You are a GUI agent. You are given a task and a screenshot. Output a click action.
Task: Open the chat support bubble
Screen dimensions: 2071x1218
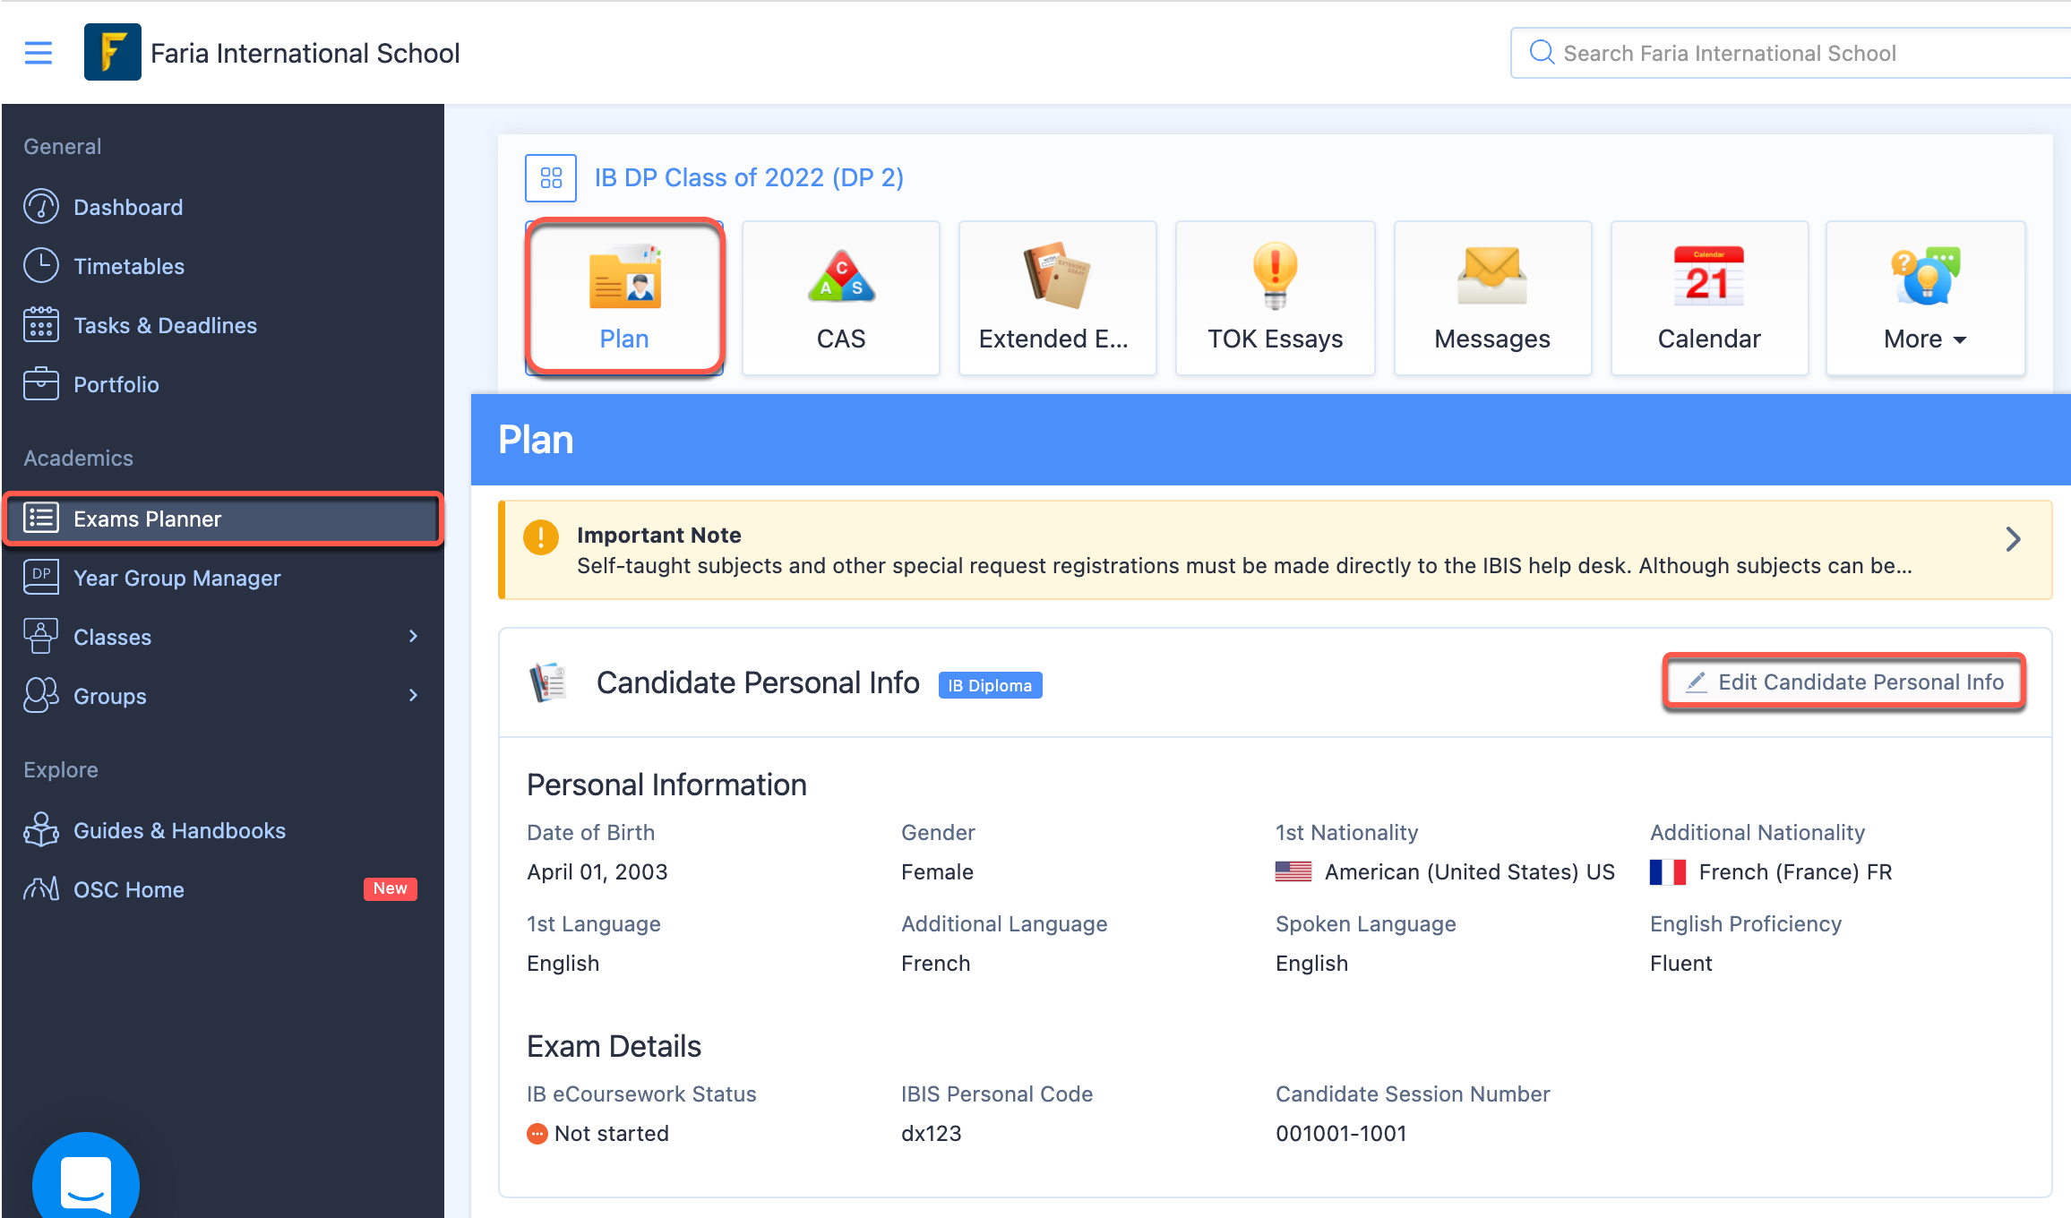pos(86,1184)
